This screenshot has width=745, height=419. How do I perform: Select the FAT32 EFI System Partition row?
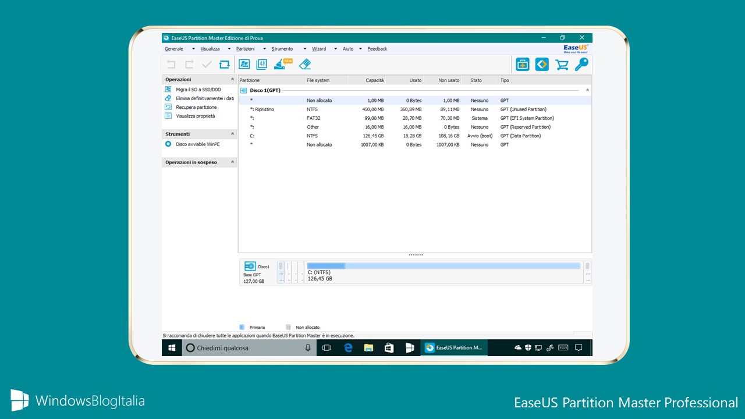[x=415, y=118]
